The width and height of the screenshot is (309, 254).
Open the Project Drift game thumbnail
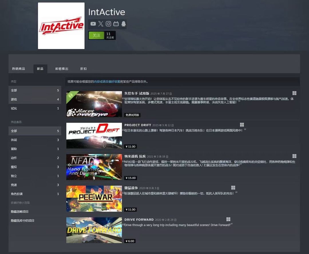coord(94,135)
